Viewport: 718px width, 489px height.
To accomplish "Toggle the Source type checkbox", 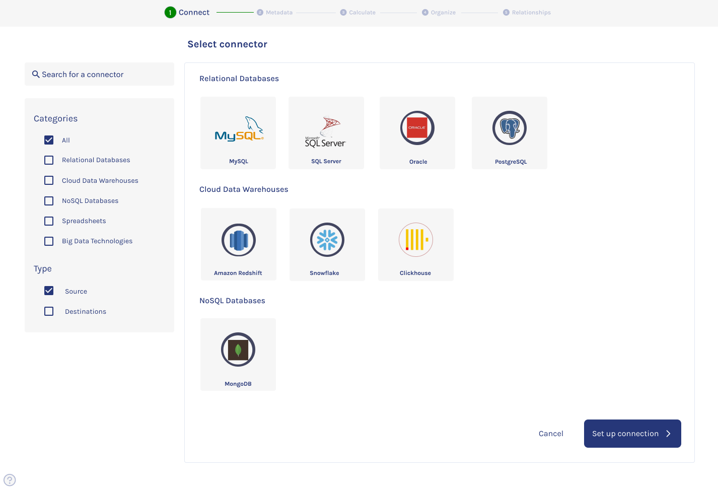I will point(49,291).
